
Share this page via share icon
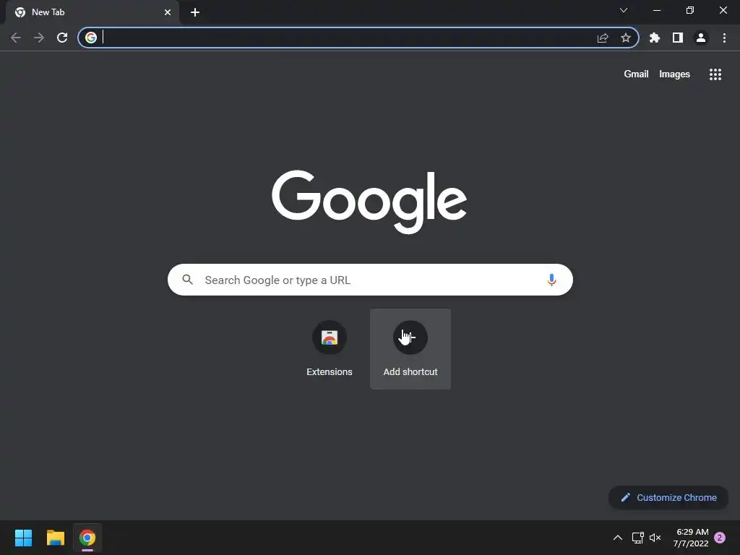[x=603, y=38]
